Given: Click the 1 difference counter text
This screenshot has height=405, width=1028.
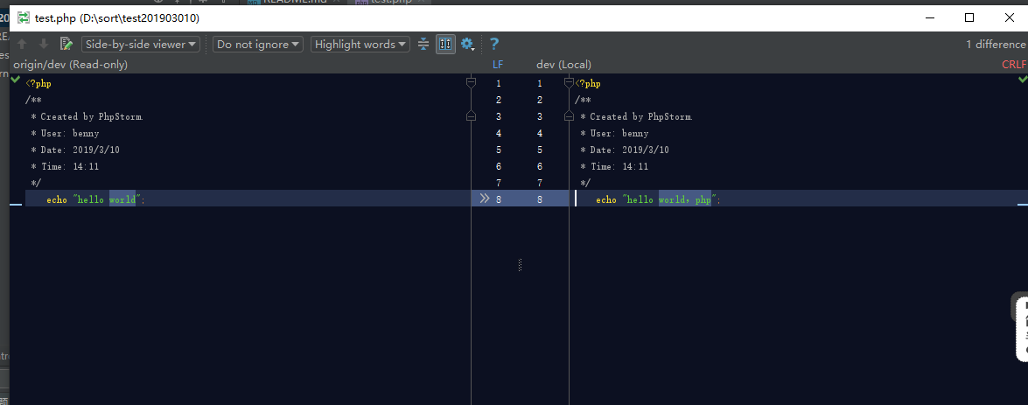Looking at the screenshot, I should click(995, 45).
